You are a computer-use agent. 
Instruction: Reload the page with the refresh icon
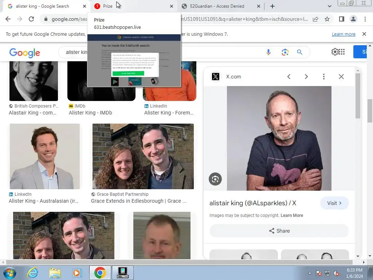[x=31, y=19]
